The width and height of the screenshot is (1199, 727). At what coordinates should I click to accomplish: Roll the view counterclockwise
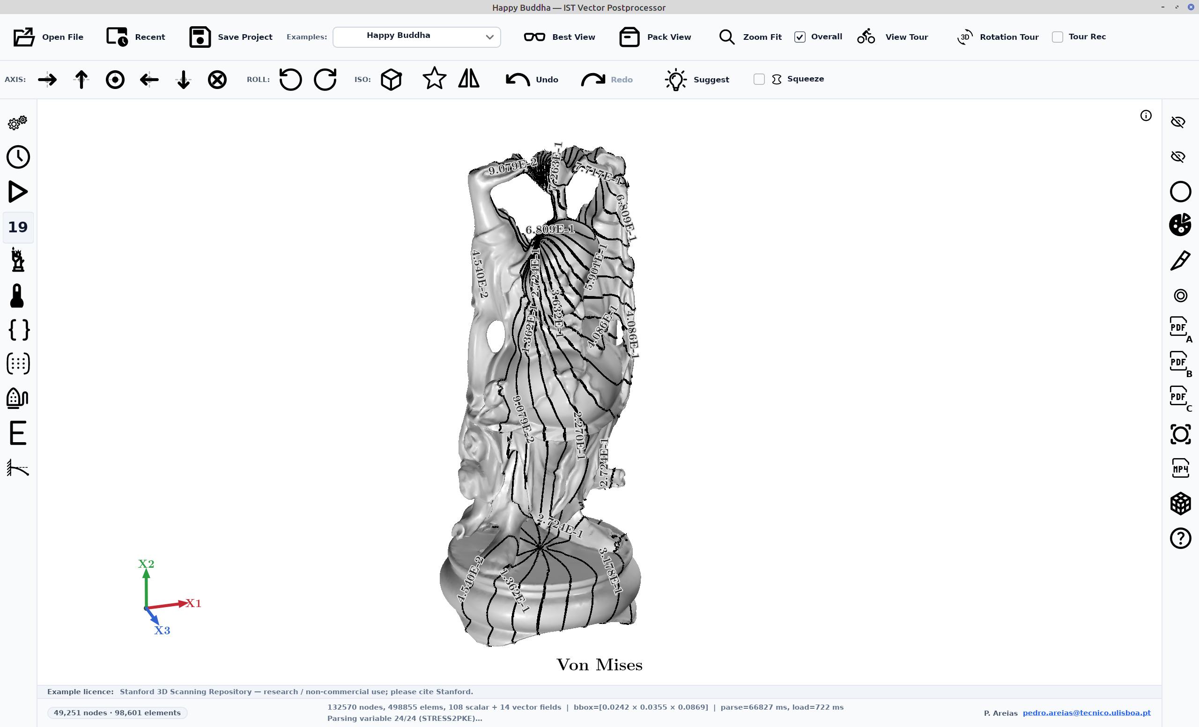(290, 79)
